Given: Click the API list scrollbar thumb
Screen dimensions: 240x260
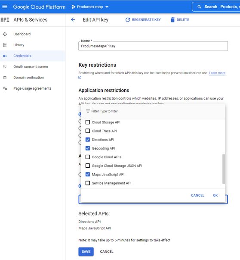Looking at the screenshot, I should click(x=224, y=169).
